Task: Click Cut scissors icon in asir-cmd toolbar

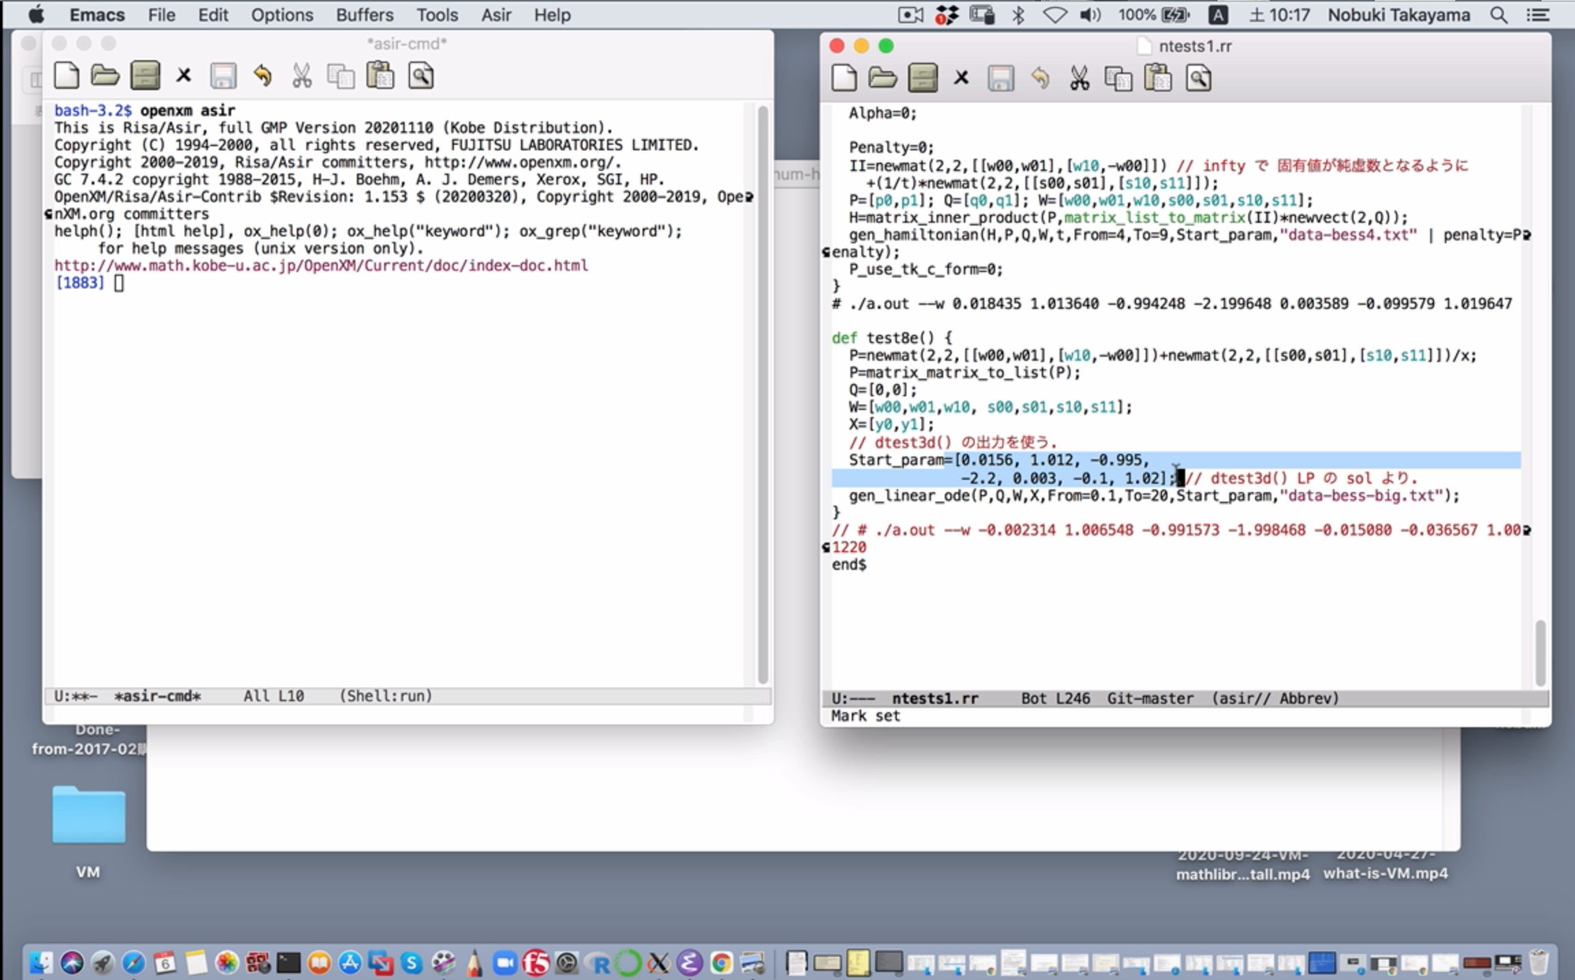Action: (x=301, y=76)
